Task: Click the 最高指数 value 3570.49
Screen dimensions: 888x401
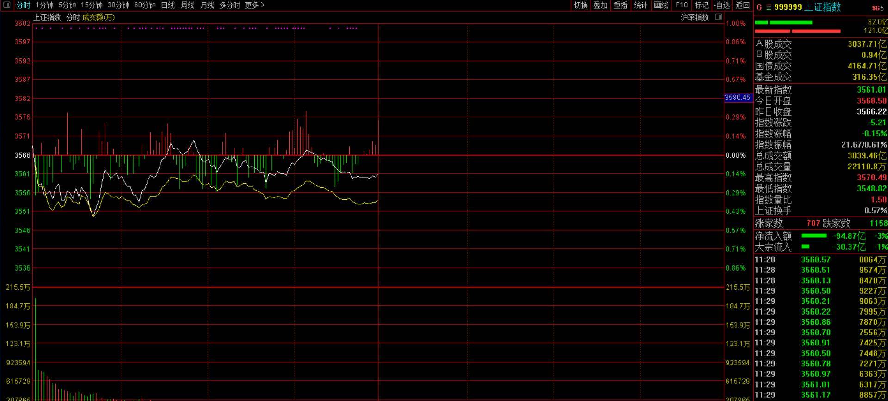Action: (x=871, y=178)
